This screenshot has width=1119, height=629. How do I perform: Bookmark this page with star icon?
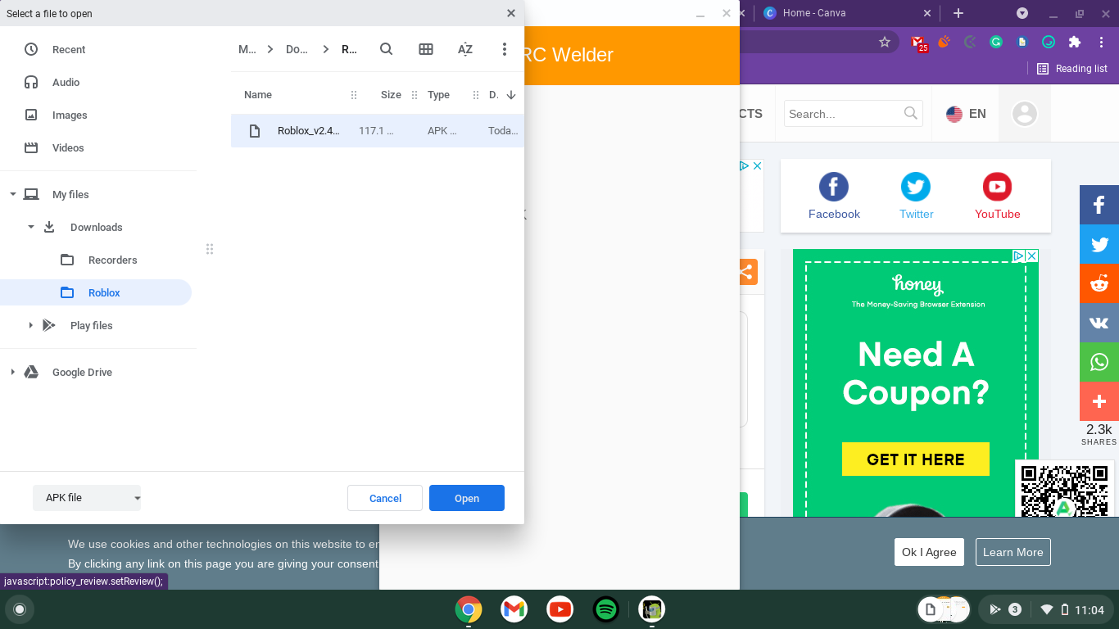tap(885, 42)
